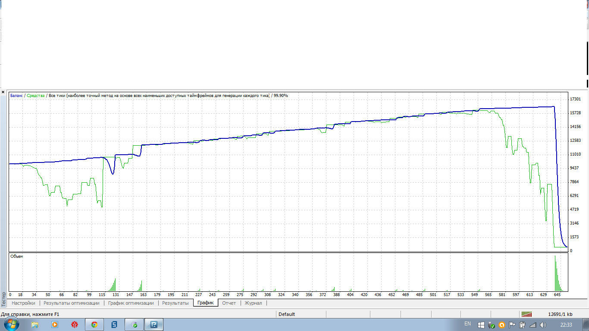Open the Action Center flag icon
The height and width of the screenshot is (331, 589).
tap(512, 325)
